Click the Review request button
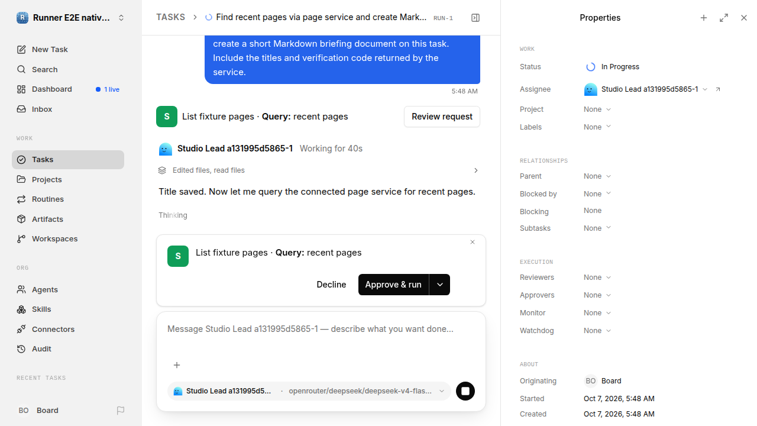 point(442,117)
